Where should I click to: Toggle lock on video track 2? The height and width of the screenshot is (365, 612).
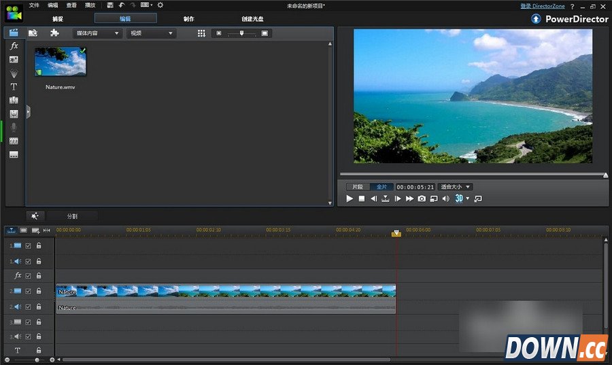(39, 291)
